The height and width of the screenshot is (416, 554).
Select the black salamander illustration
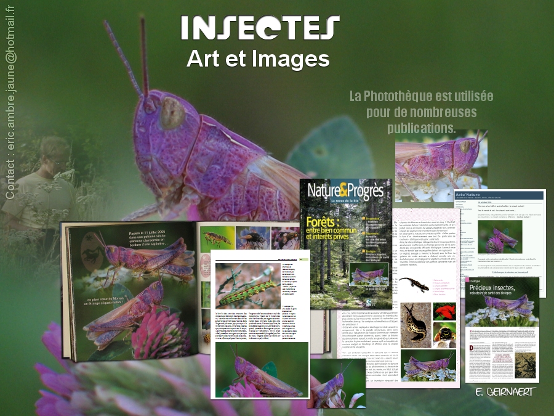click(414, 284)
